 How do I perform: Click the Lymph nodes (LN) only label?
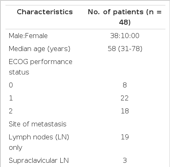pyautogui.click(x=39, y=142)
